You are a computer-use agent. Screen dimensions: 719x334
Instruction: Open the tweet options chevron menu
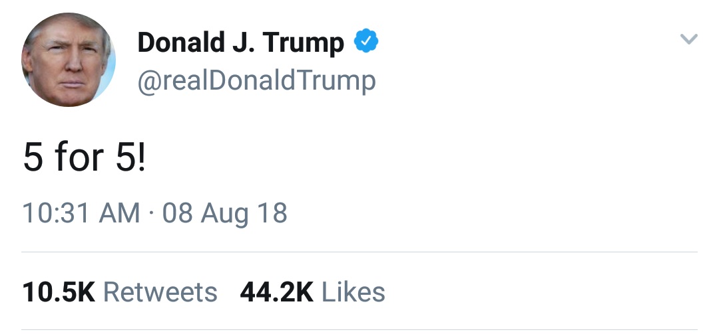point(688,40)
